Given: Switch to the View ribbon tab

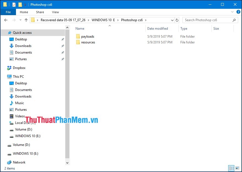Looking at the screenshot, I should pyautogui.click(x=55, y=12).
